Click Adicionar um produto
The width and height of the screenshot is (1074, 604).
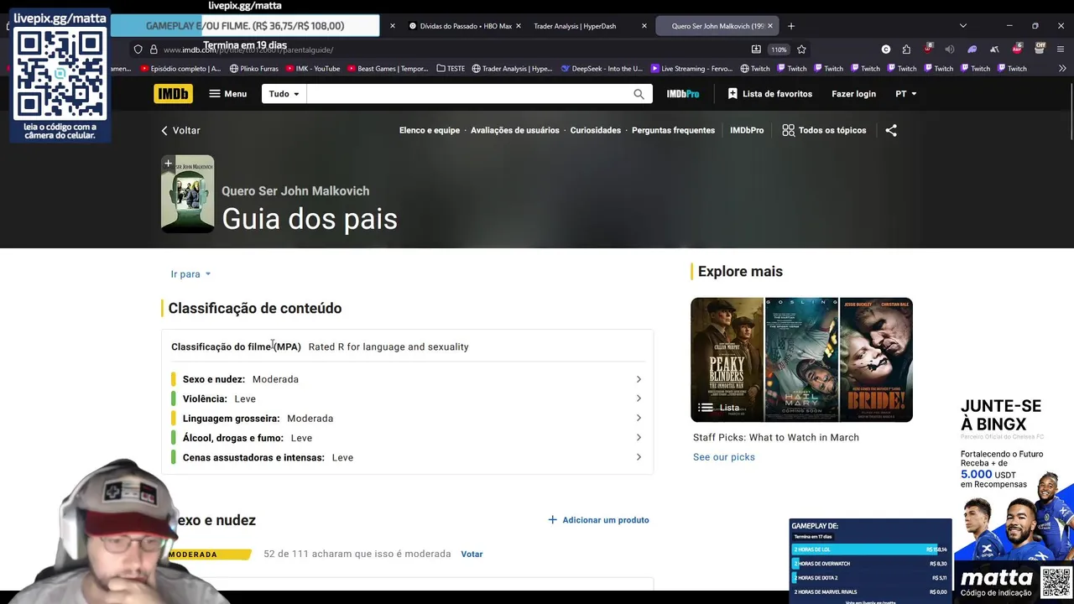tap(598, 520)
